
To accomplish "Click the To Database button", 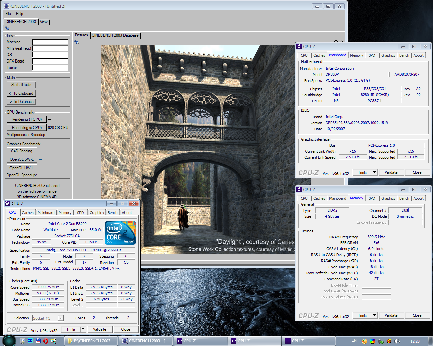I will (21, 102).
